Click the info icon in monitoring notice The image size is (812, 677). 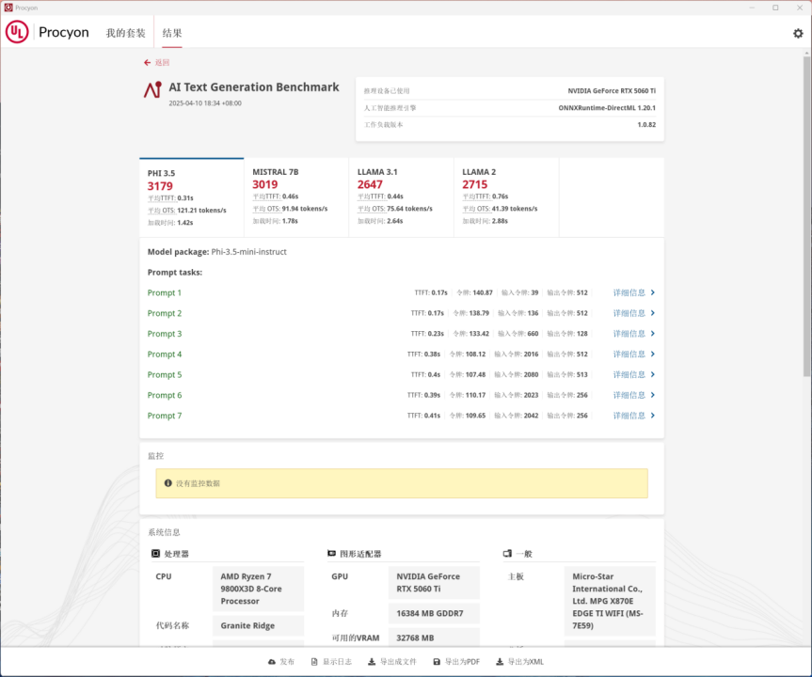click(167, 483)
